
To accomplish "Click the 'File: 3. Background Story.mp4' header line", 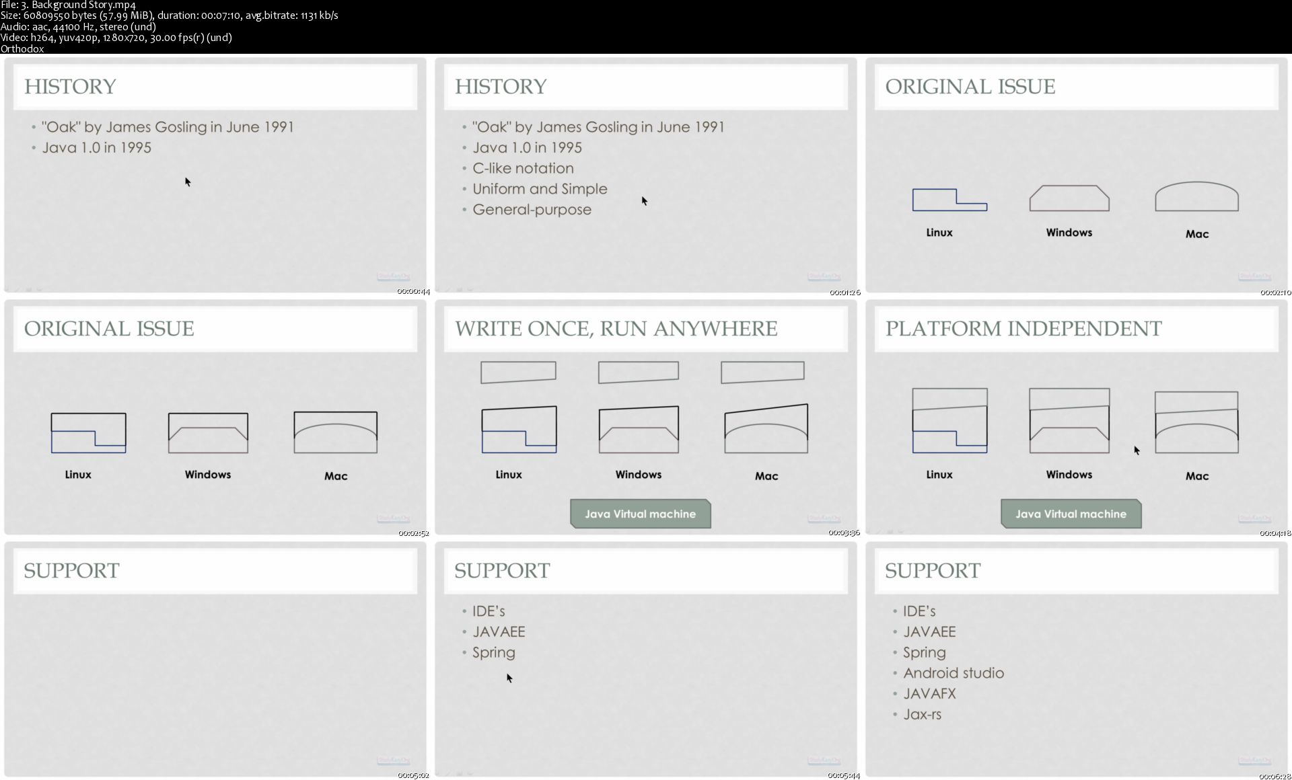I will pyautogui.click(x=68, y=5).
